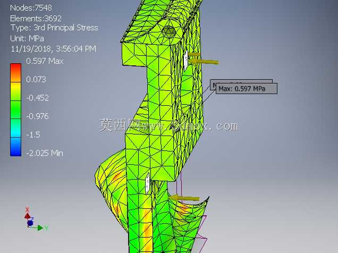Click the '-2.025 Min' legend value

click(x=45, y=153)
